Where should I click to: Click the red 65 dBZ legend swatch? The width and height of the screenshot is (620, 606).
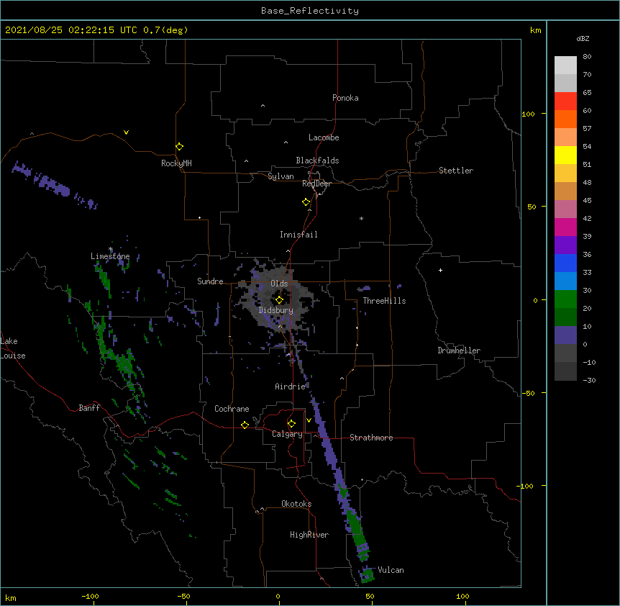[565, 101]
